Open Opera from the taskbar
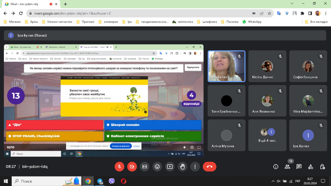Viewport: 331px width, 186px height. (124, 181)
